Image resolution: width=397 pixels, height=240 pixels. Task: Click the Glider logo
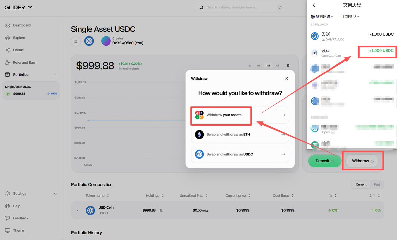[x=19, y=7]
